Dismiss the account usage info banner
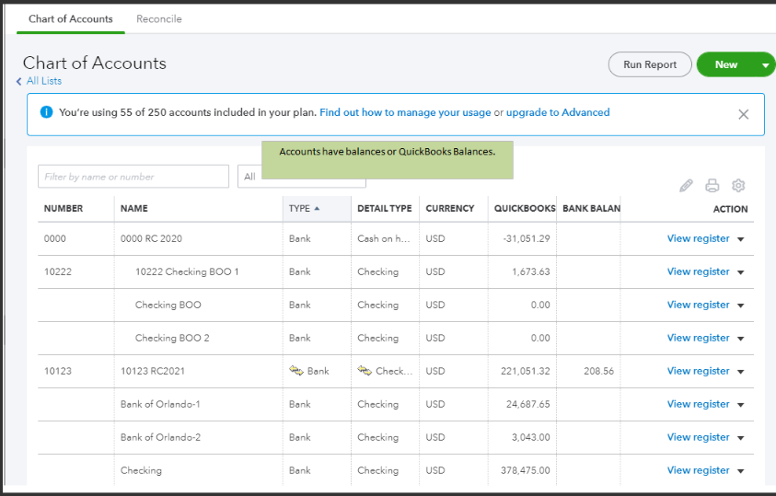Viewport: 776px width, 496px height. tap(744, 114)
